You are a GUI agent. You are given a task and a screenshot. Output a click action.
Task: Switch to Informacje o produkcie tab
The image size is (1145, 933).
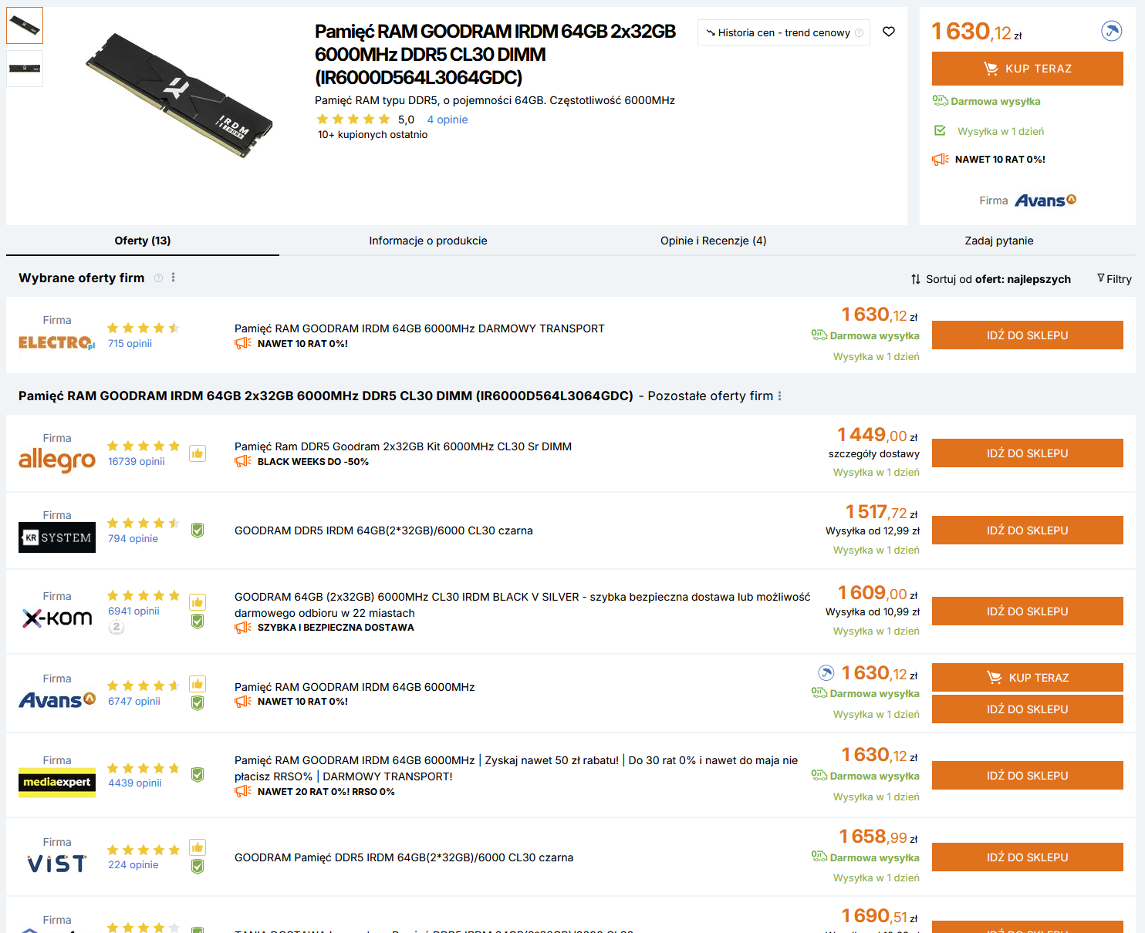428,241
